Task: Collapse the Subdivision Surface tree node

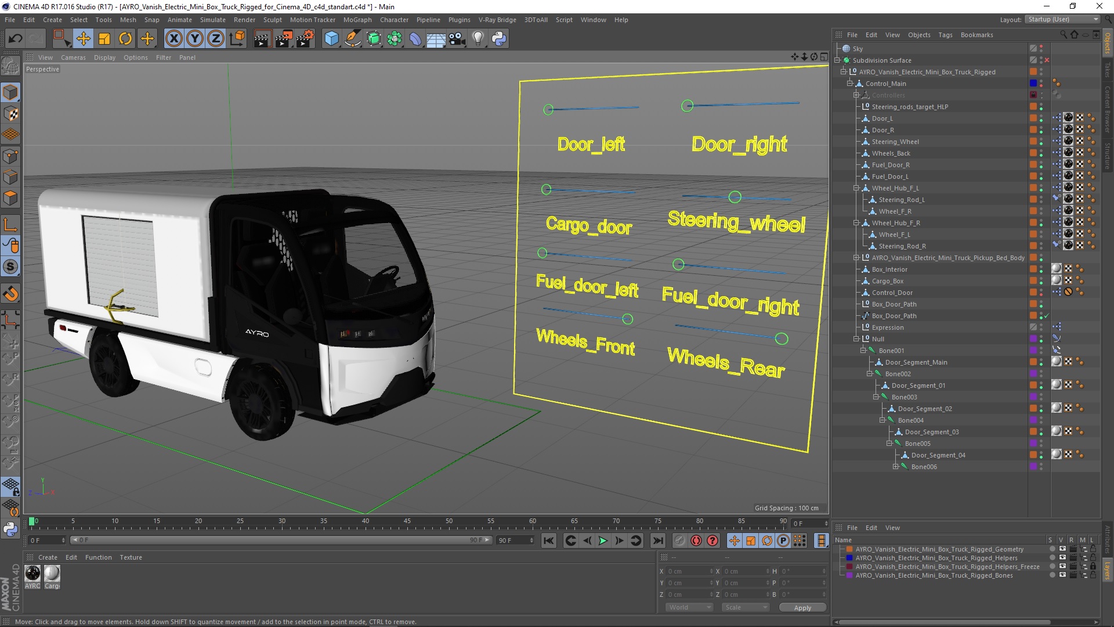Action: pyautogui.click(x=837, y=60)
